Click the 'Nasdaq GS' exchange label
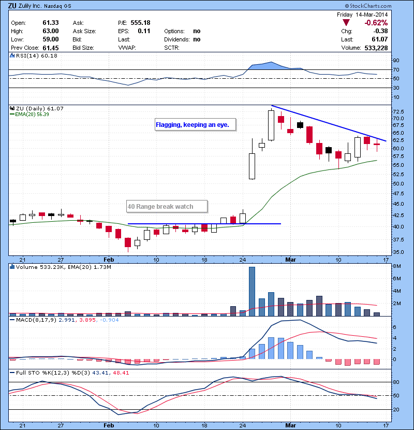414x430 pixels. [57, 6]
